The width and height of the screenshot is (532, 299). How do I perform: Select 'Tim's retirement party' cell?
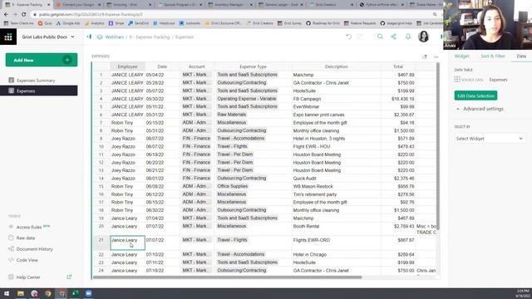pyautogui.click(x=336, y=194)
